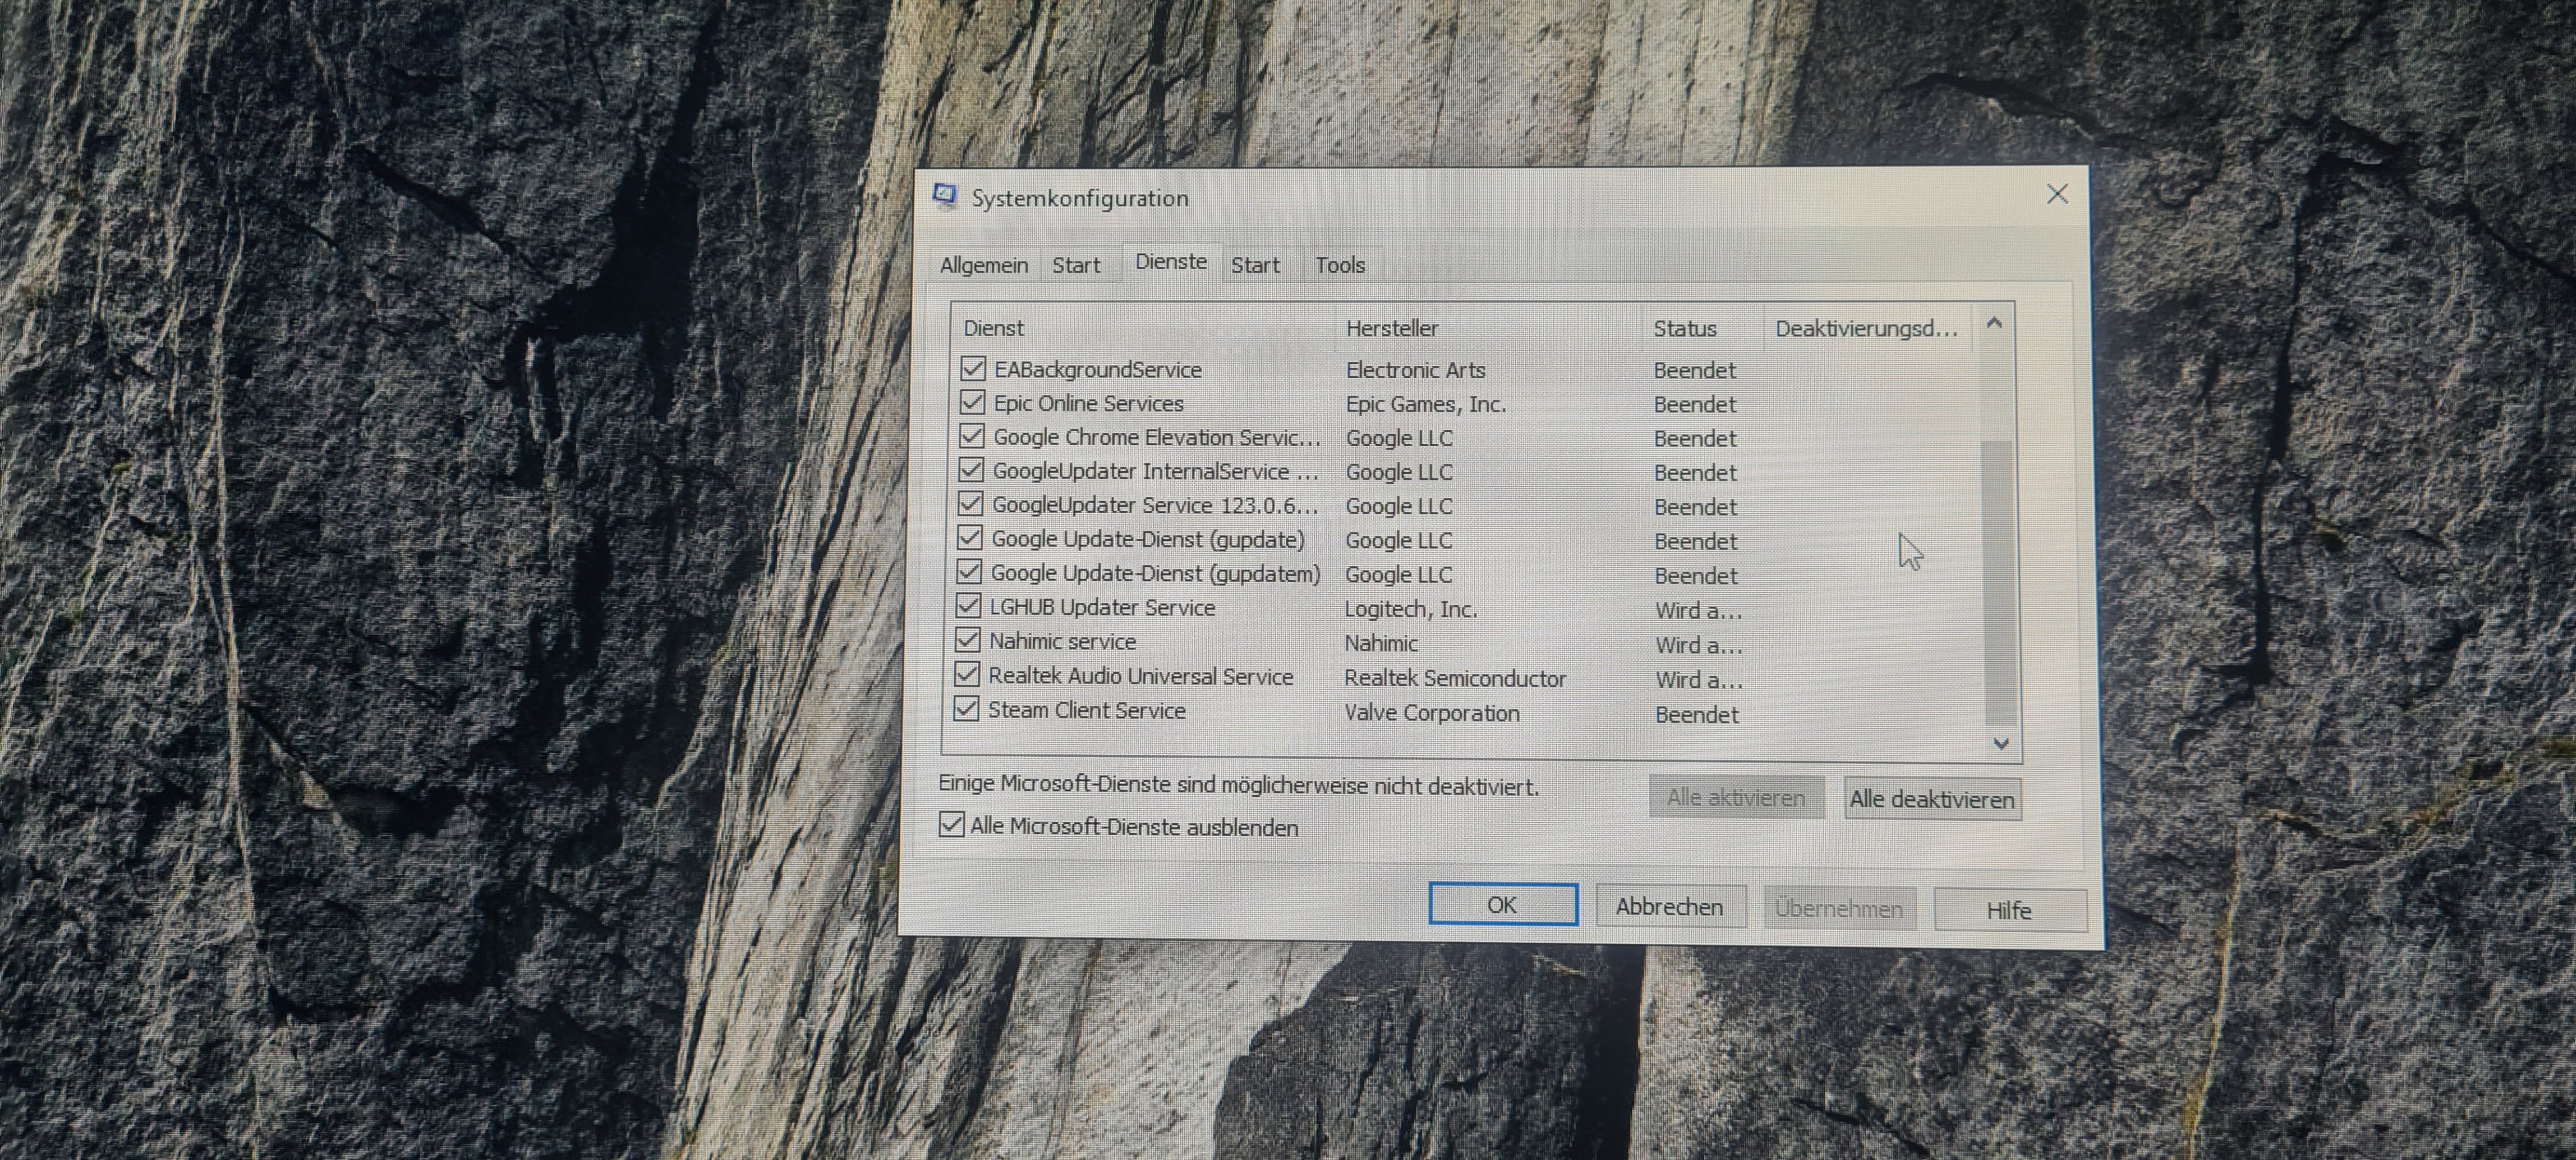Sort by Hersteller column header

tap(1391, 329)
